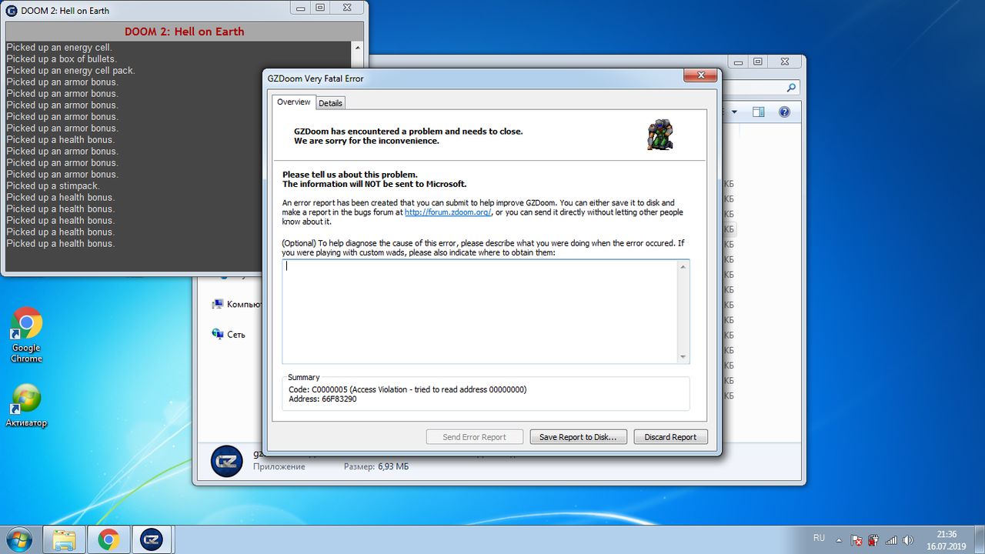Open File Explorer from the taskbar
The width and height of the screenshot is (985, 554).
(64, 540)
